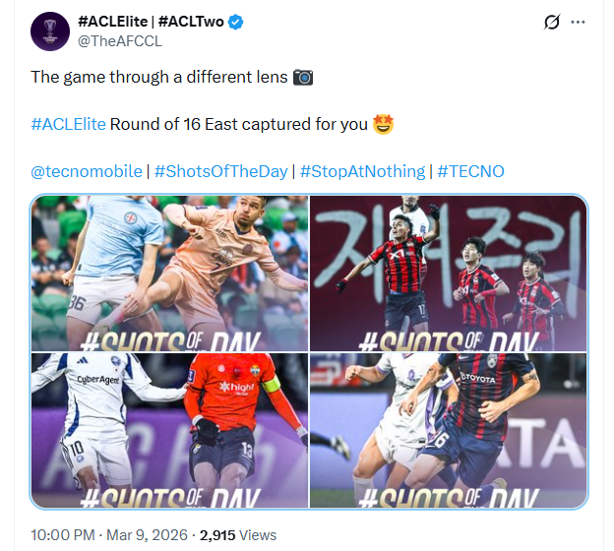View photo with Korean banner and red-black players
The image size is (614, 551).
pos(449,274)
